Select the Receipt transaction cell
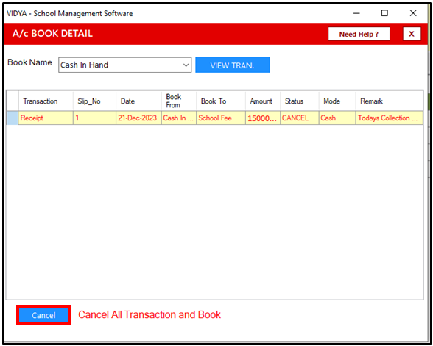The height and width of the screenshot is (346, 433). point(46,118)
